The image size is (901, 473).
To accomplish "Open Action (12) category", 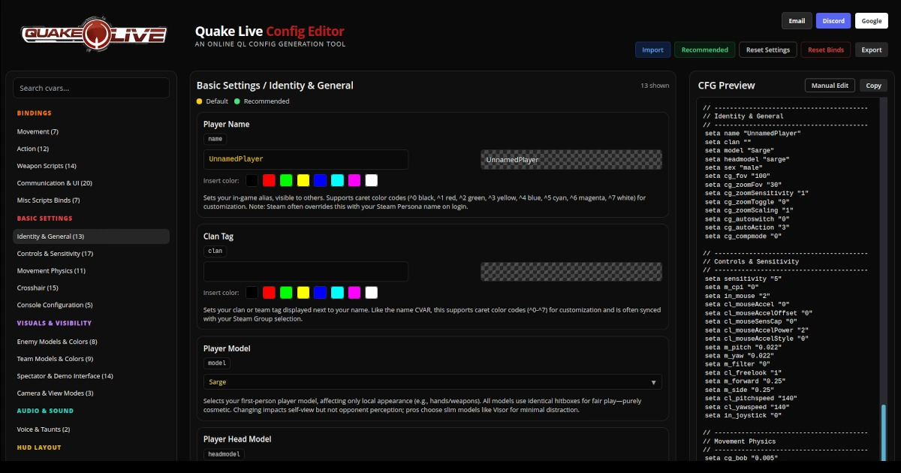I will 91,149.
